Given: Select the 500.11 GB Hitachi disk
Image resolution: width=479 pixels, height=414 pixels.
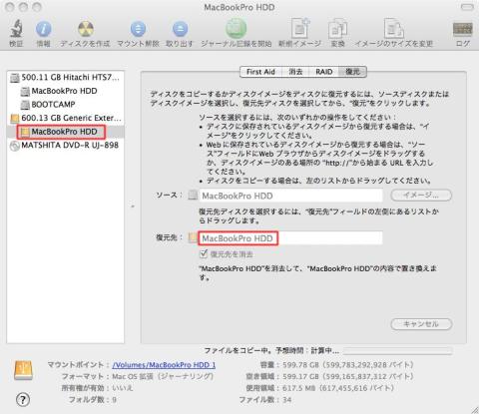Looking at the screenshot, I should [x=66, y=78].
